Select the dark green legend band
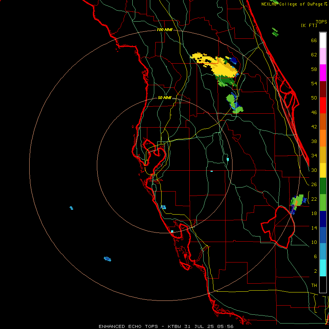Image resolution: width=329 pixels, height=329 pixels. pos(323,186)
